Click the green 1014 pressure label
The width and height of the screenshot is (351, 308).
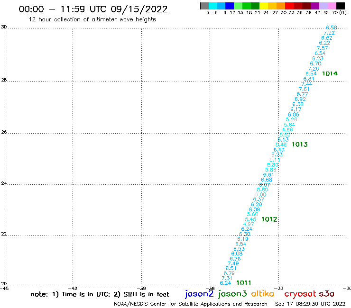point(330,73)
